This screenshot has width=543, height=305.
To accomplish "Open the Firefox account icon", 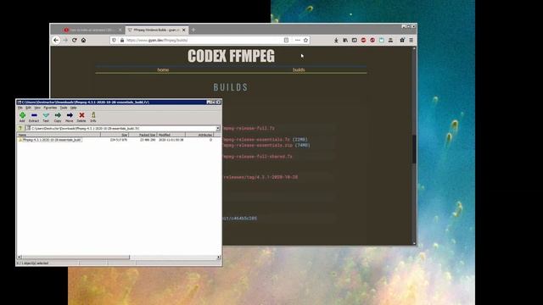I will pyautogui.click(x=390, y=40).
